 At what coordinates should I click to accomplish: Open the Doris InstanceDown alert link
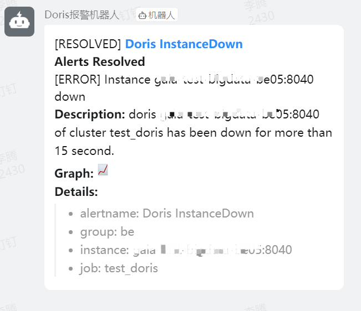[x=184, y=44]
